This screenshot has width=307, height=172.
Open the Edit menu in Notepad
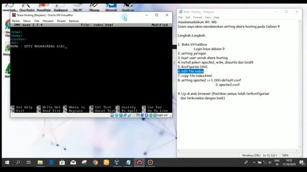pyautogui.click(x=188, y=17)
